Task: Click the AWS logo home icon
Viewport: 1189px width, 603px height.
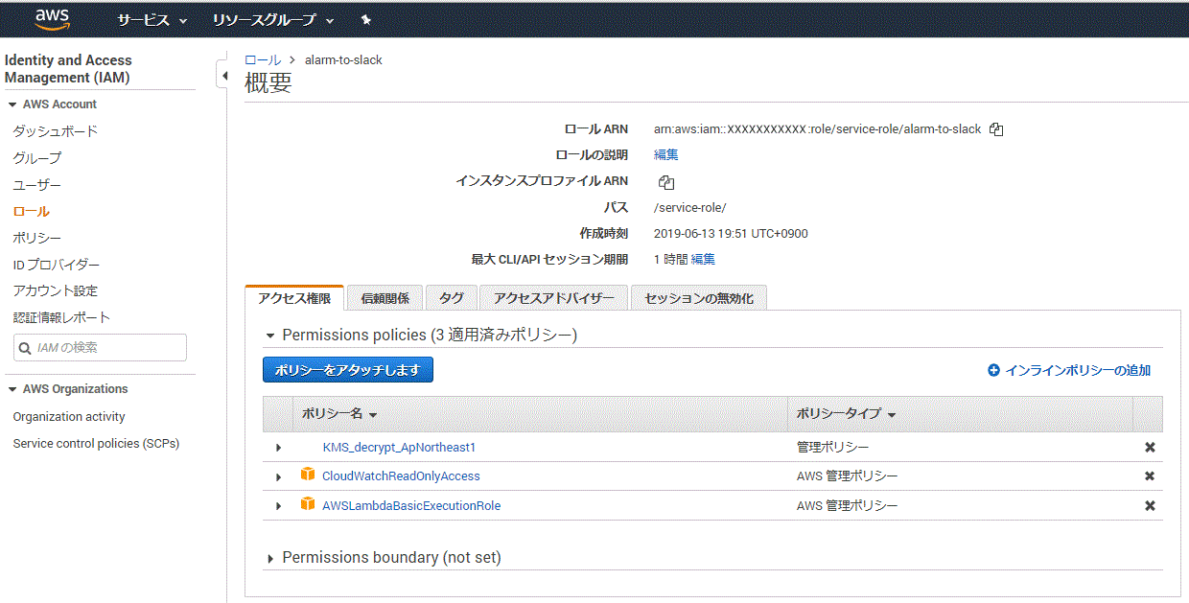Action: (x=52, y=19)
